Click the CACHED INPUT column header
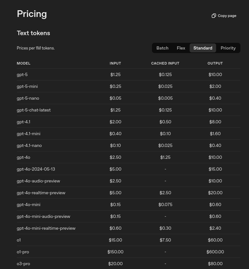The image size is (249, 269). [165, 63]
